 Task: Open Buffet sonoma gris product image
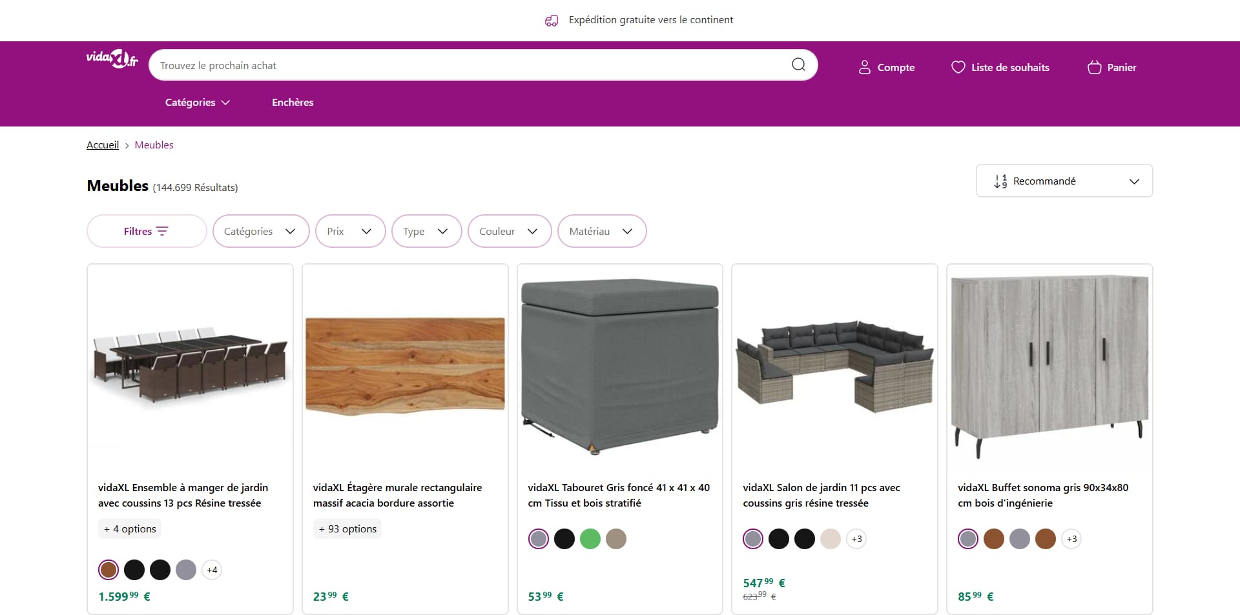tap(1049, 365)
